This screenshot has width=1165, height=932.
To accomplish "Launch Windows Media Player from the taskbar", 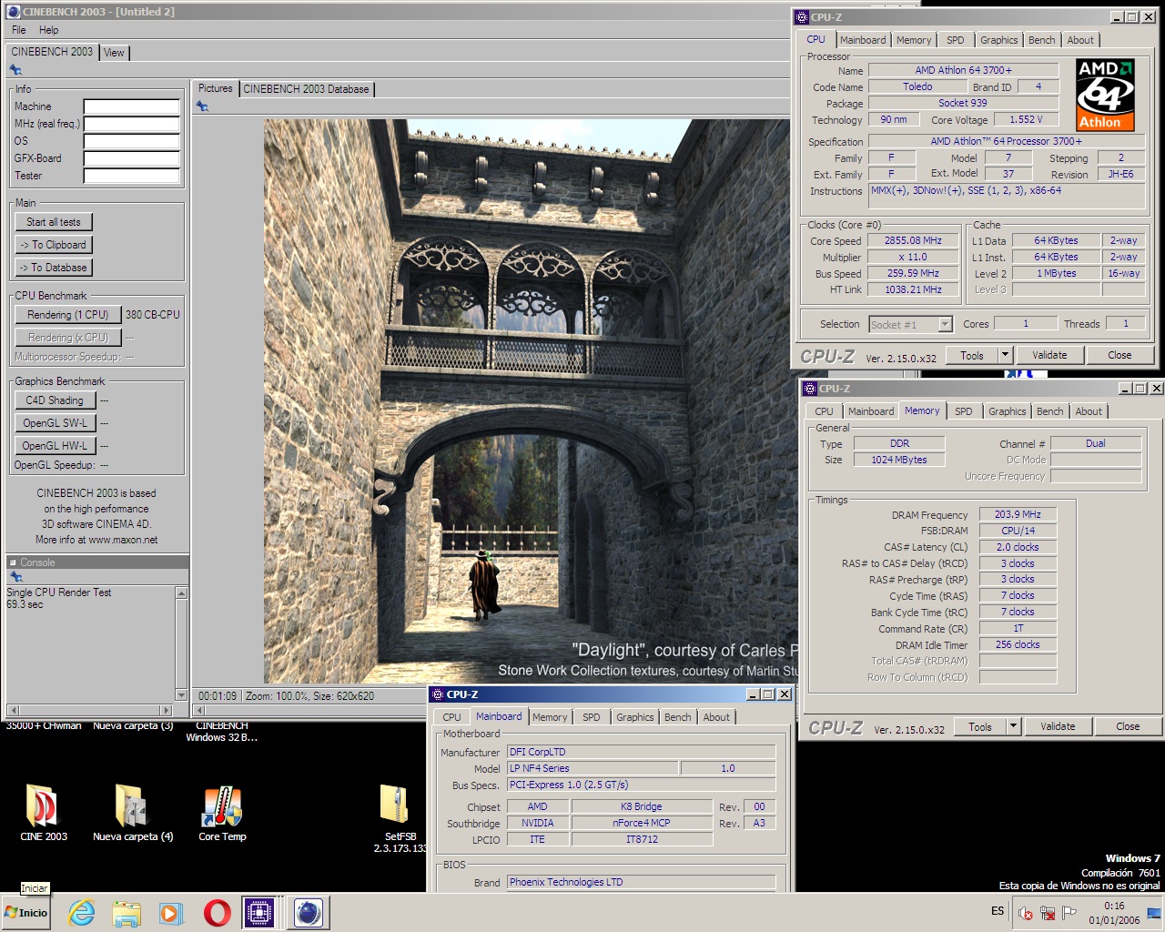I will 171,912.
